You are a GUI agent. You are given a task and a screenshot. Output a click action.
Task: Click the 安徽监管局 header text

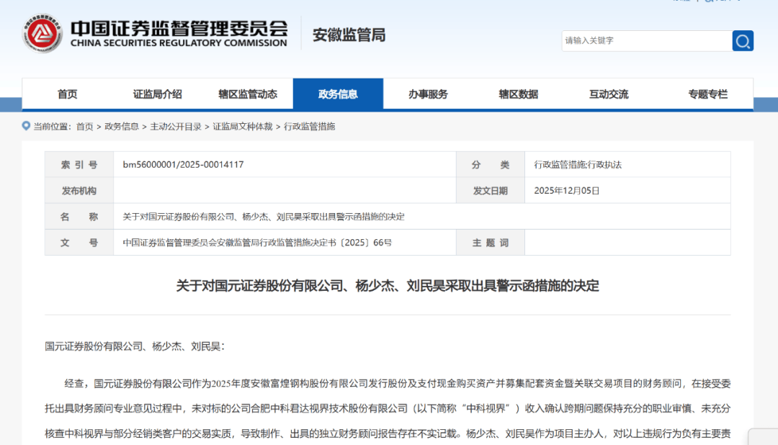pos(348,34)
